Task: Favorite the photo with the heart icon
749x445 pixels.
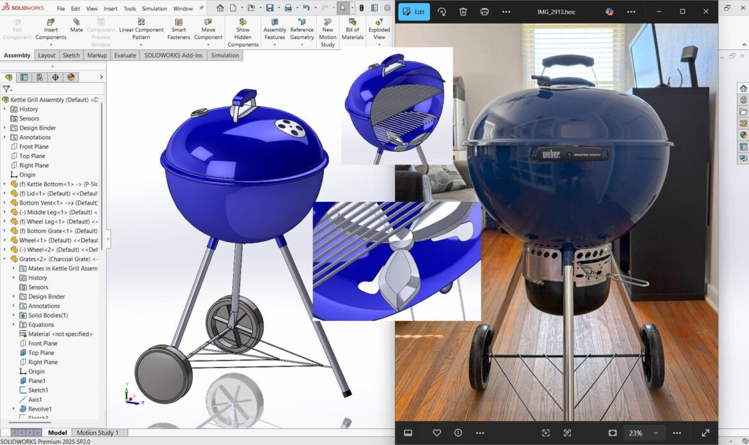Action: pyautogui.click(x=437, y=433)
